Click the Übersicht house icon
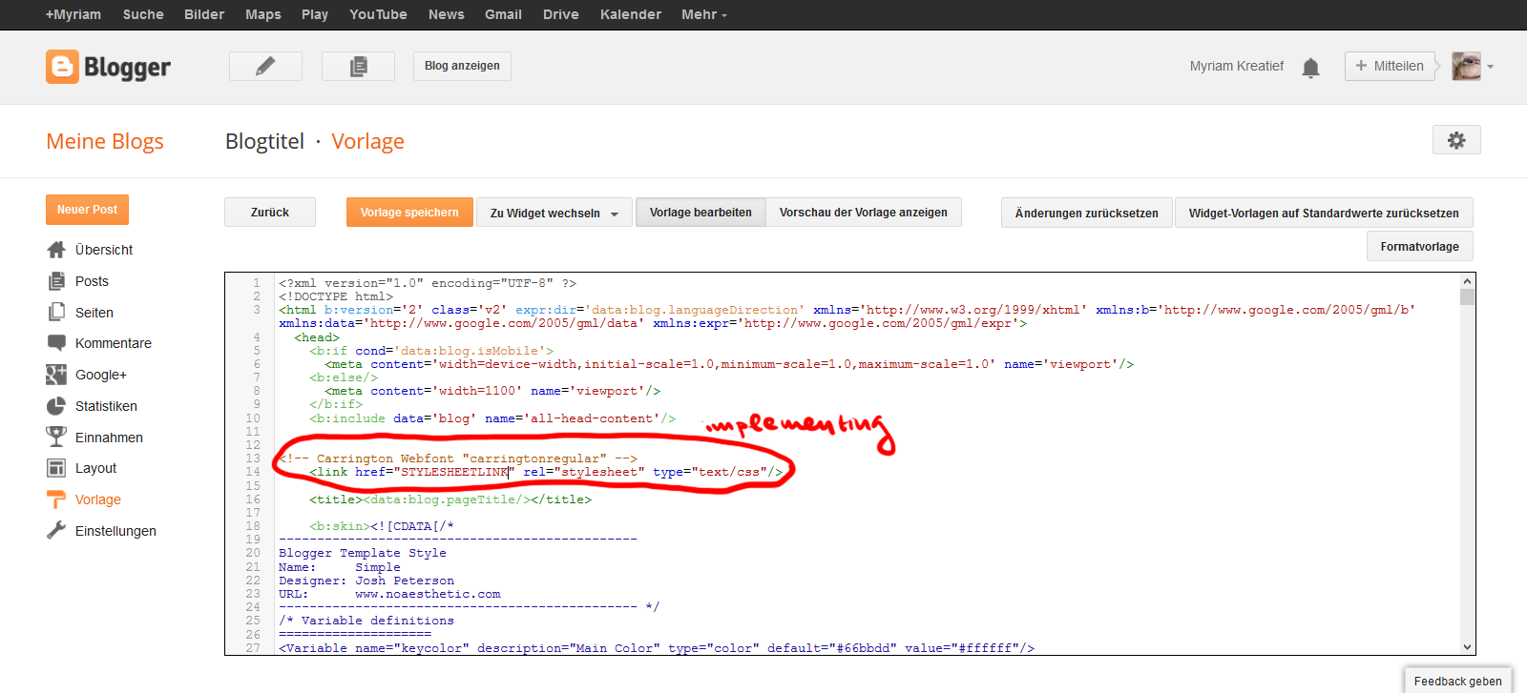The image size is (1527, 693). [56, 250]
